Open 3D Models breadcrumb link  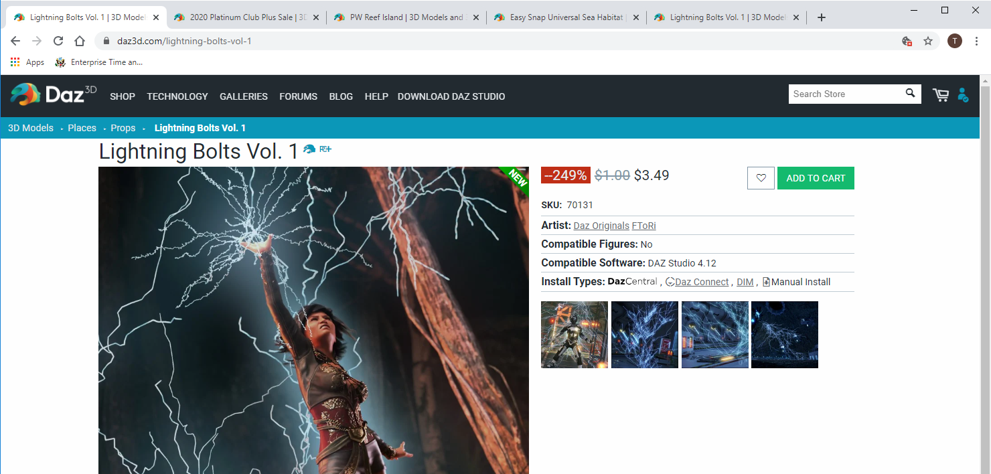(31, 128)
